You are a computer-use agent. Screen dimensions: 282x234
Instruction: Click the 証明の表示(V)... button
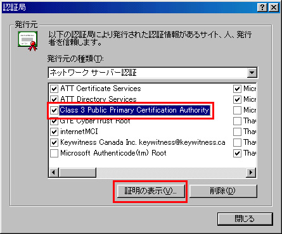(150, 191)
